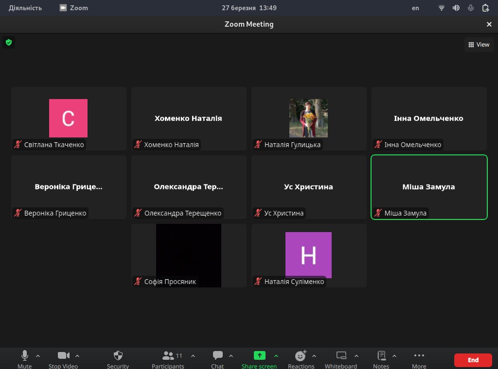Screen dimensions: 498x369
Task: Click muted mic icon beside Вероніка Гриценко
Action: click(18, 213)
